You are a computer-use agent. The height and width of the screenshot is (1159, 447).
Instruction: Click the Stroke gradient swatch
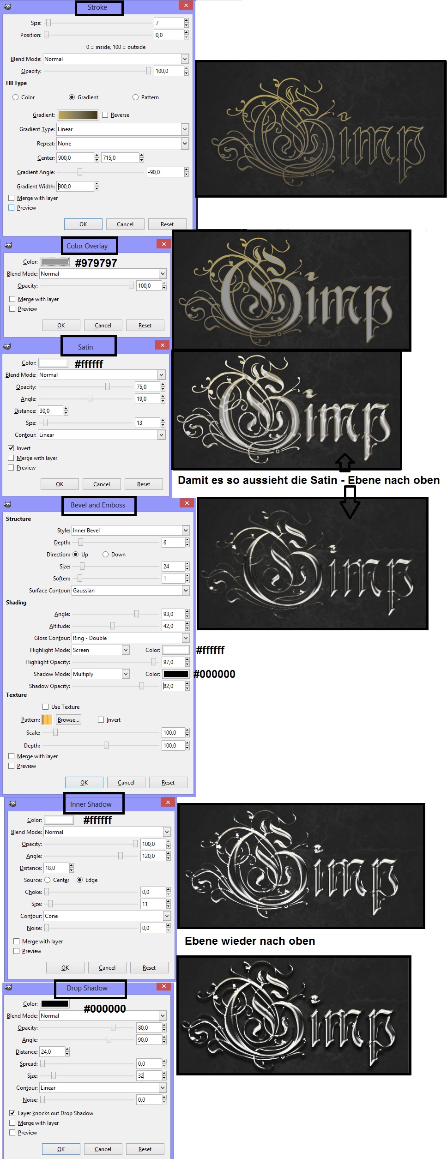pos(78,115)
